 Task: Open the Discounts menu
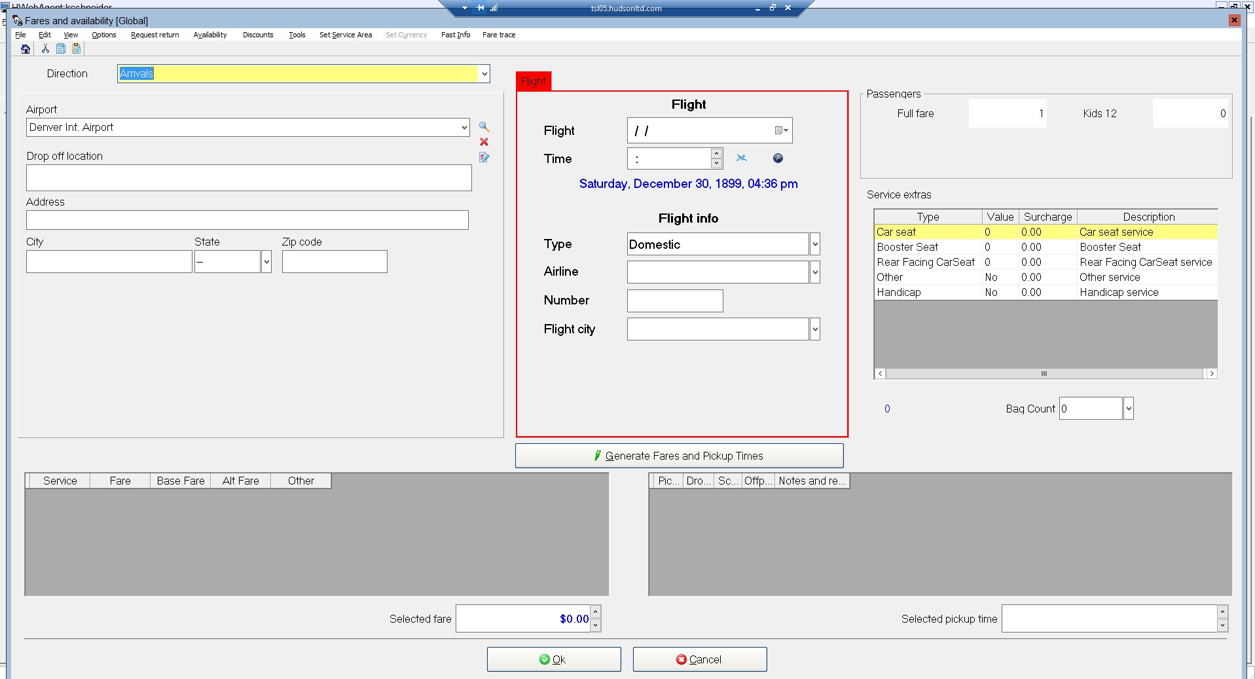pos(258,35)
